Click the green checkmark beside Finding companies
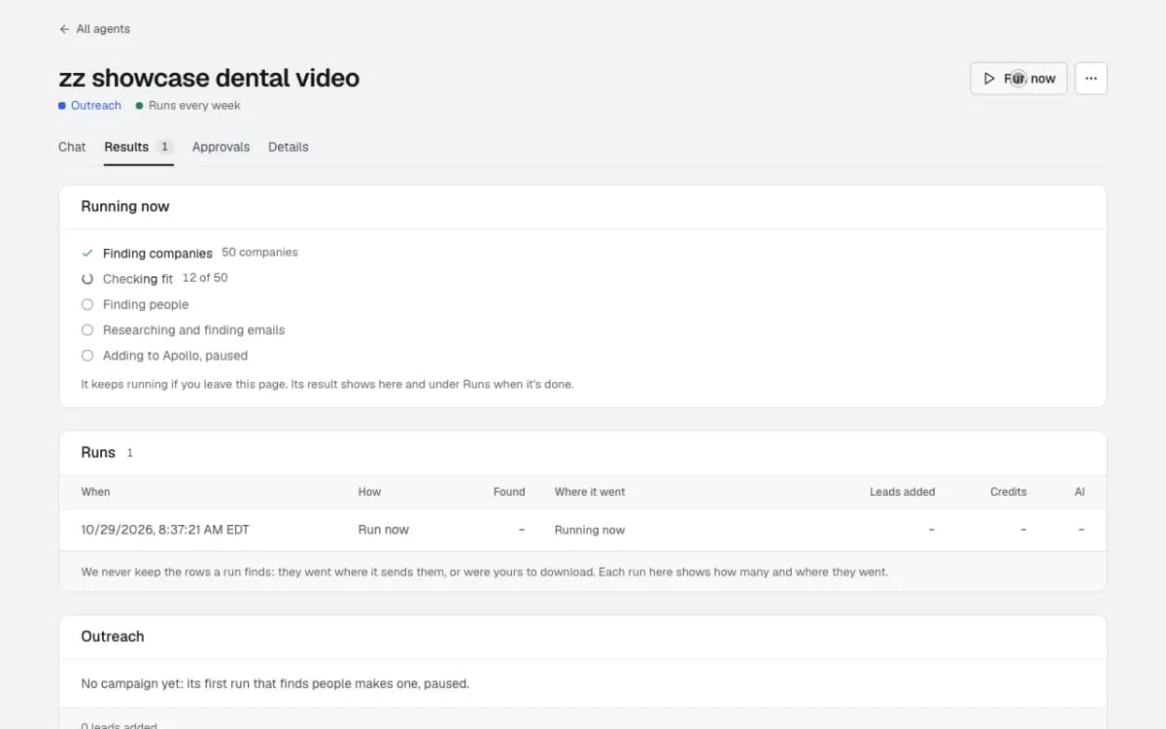The height and width of the screenshot is (729, 1166). [x=87, y=253]
